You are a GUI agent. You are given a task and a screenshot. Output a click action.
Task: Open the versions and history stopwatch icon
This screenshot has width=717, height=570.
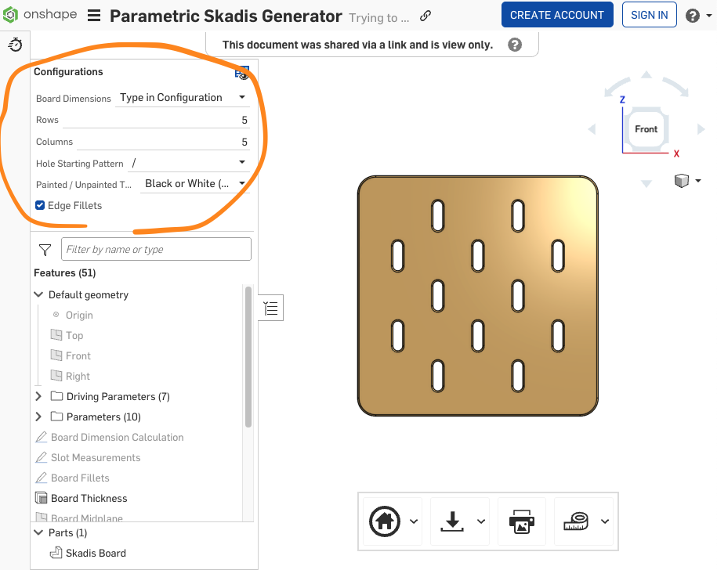pos(15,45)
